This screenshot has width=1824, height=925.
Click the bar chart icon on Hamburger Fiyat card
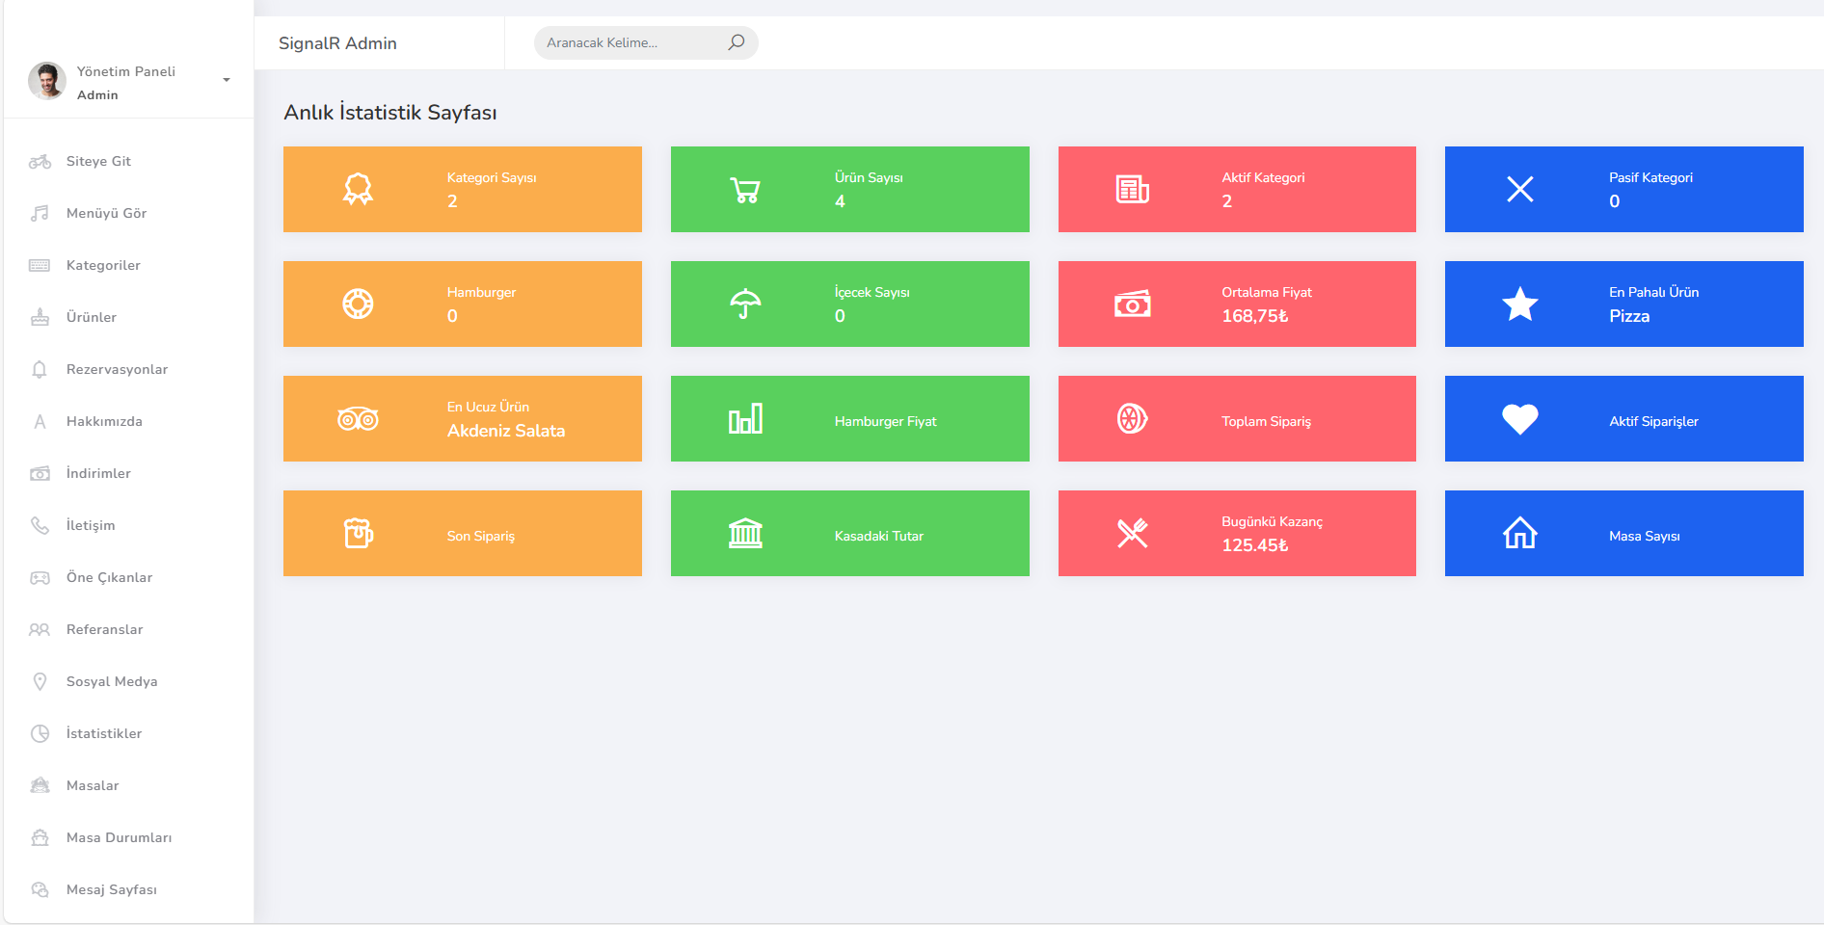coord(745,419)
